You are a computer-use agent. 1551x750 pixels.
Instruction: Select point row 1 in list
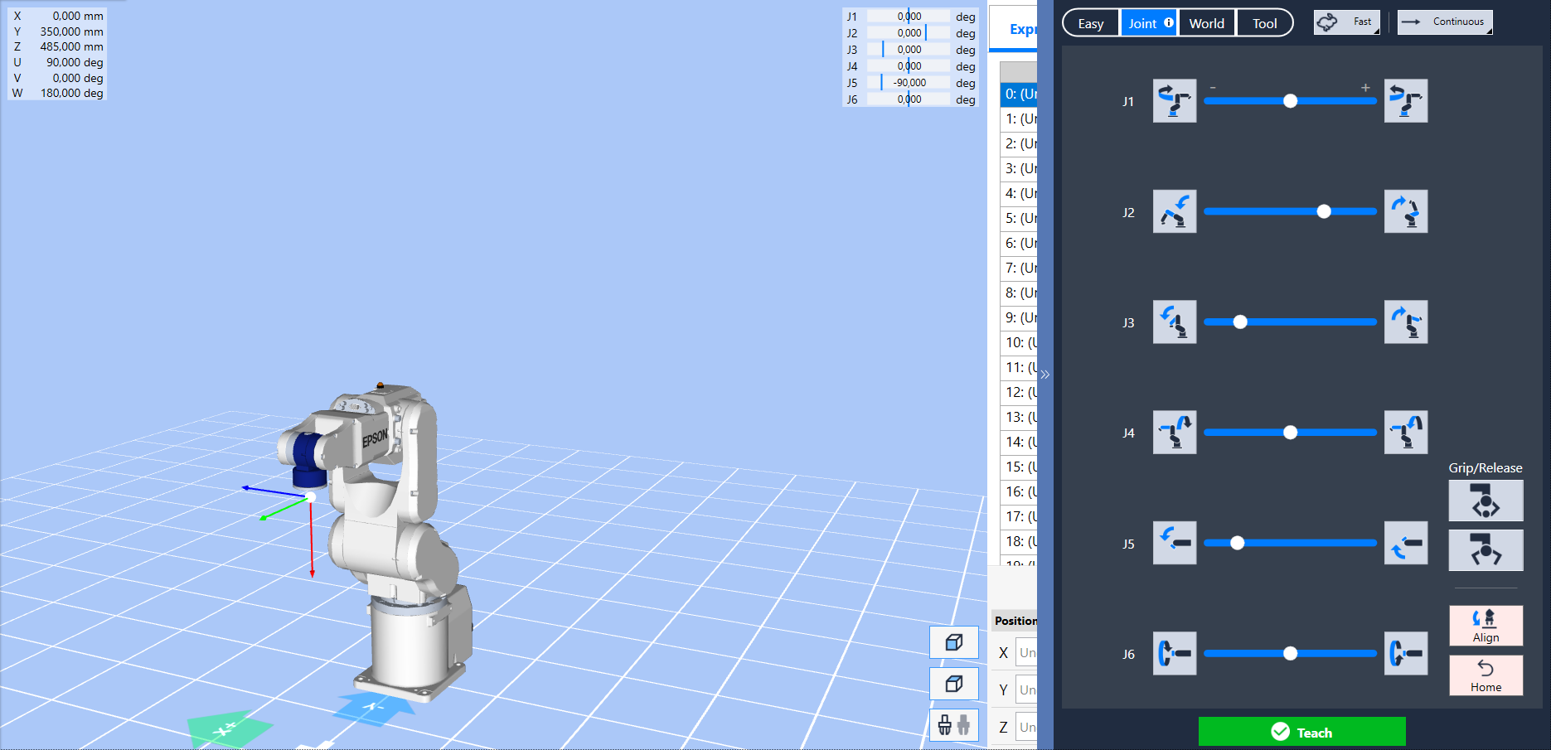click(1019, 119)
